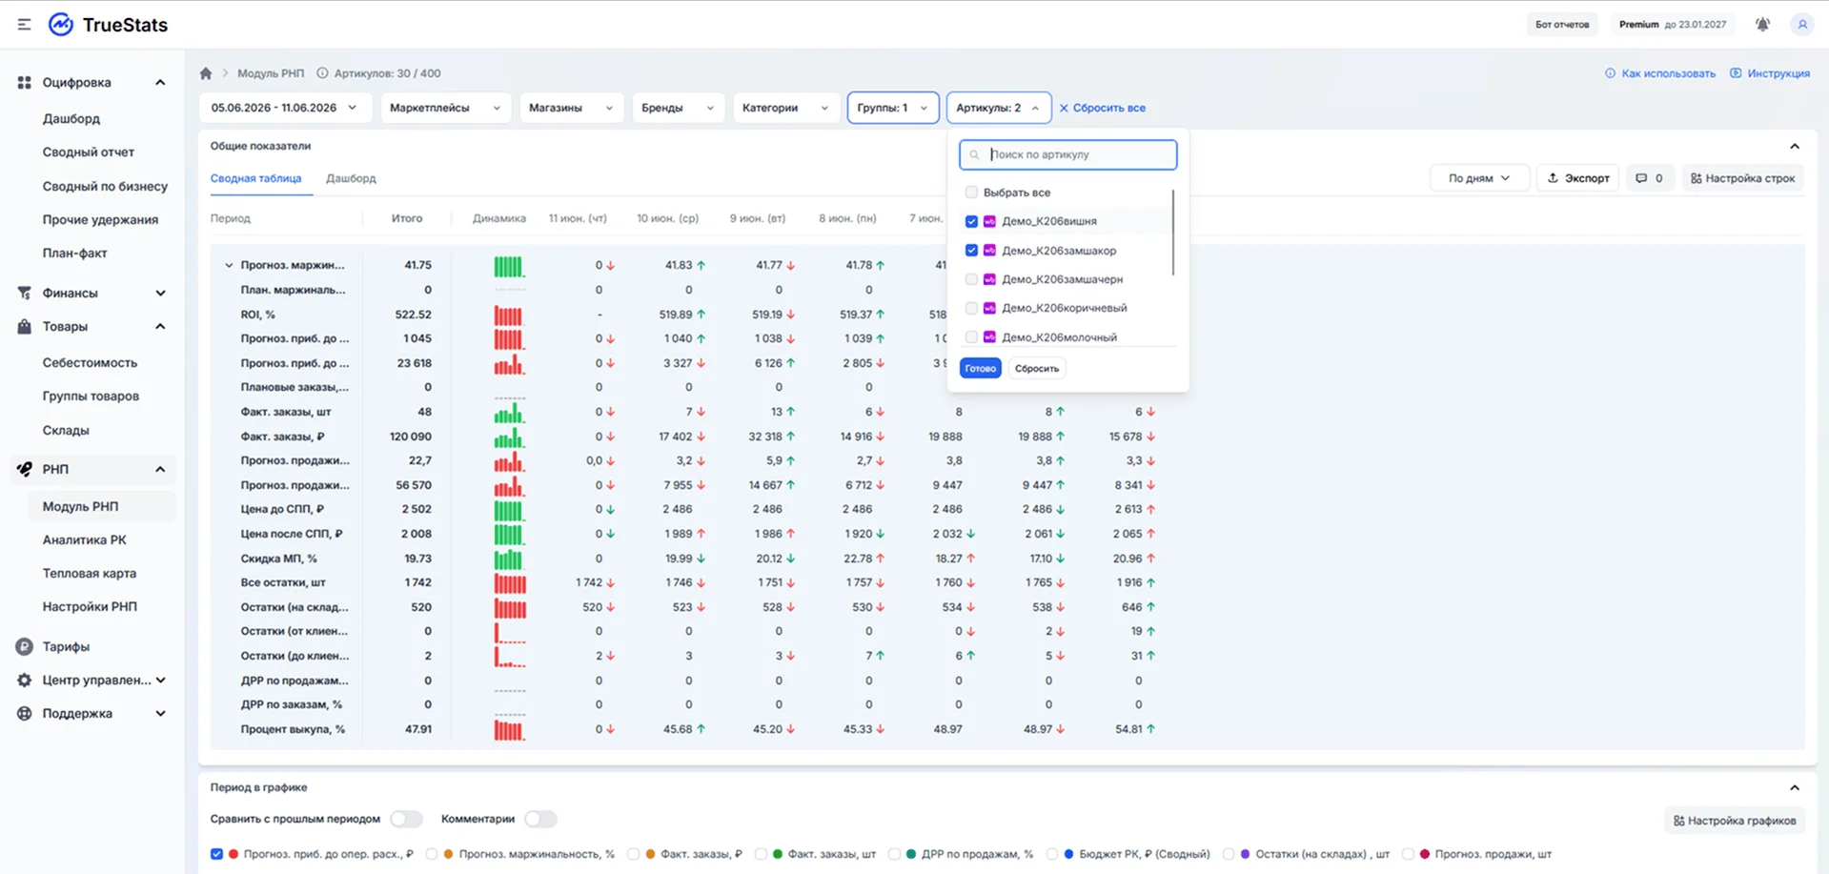Screen dimensions: 1829x874
Task: Open user profile avatar icon
Action: click(x=1801, y=25)
